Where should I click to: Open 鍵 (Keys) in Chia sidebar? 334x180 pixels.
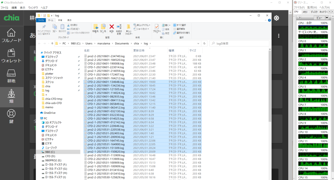11,116
